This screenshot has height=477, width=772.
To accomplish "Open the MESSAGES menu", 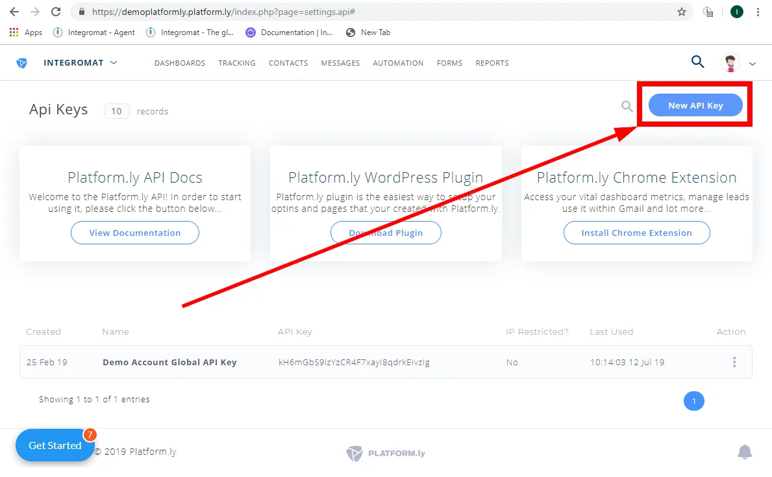I will coord(340,63).
